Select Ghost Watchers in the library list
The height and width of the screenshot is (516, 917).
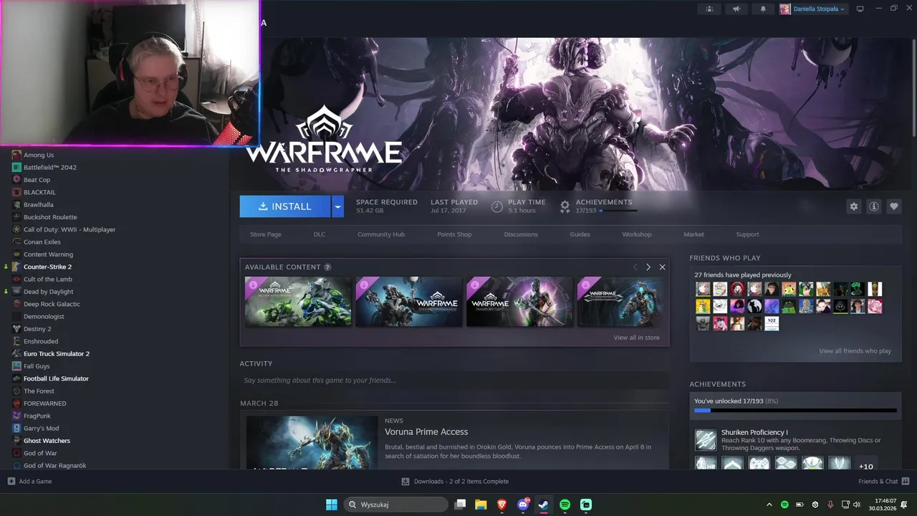47,441
